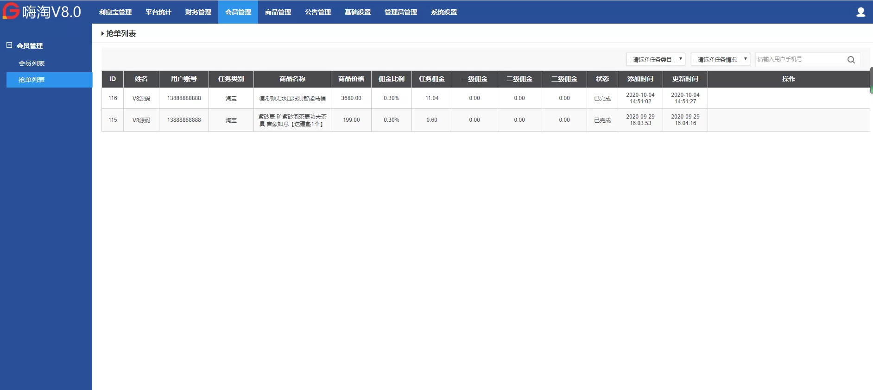This screenshot has height=390, width=873.
Task: Open the 请选择任务情况 dropdown
Action: click(x=720, y=59)
